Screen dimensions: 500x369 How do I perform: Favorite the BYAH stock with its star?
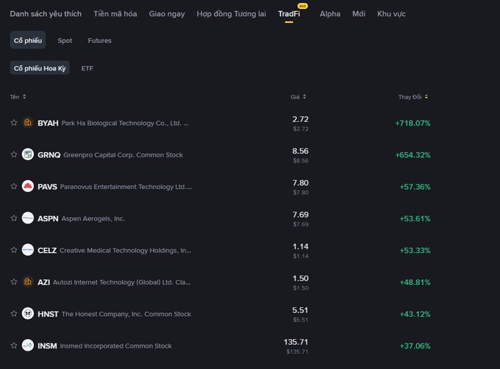tap(14, 123)
